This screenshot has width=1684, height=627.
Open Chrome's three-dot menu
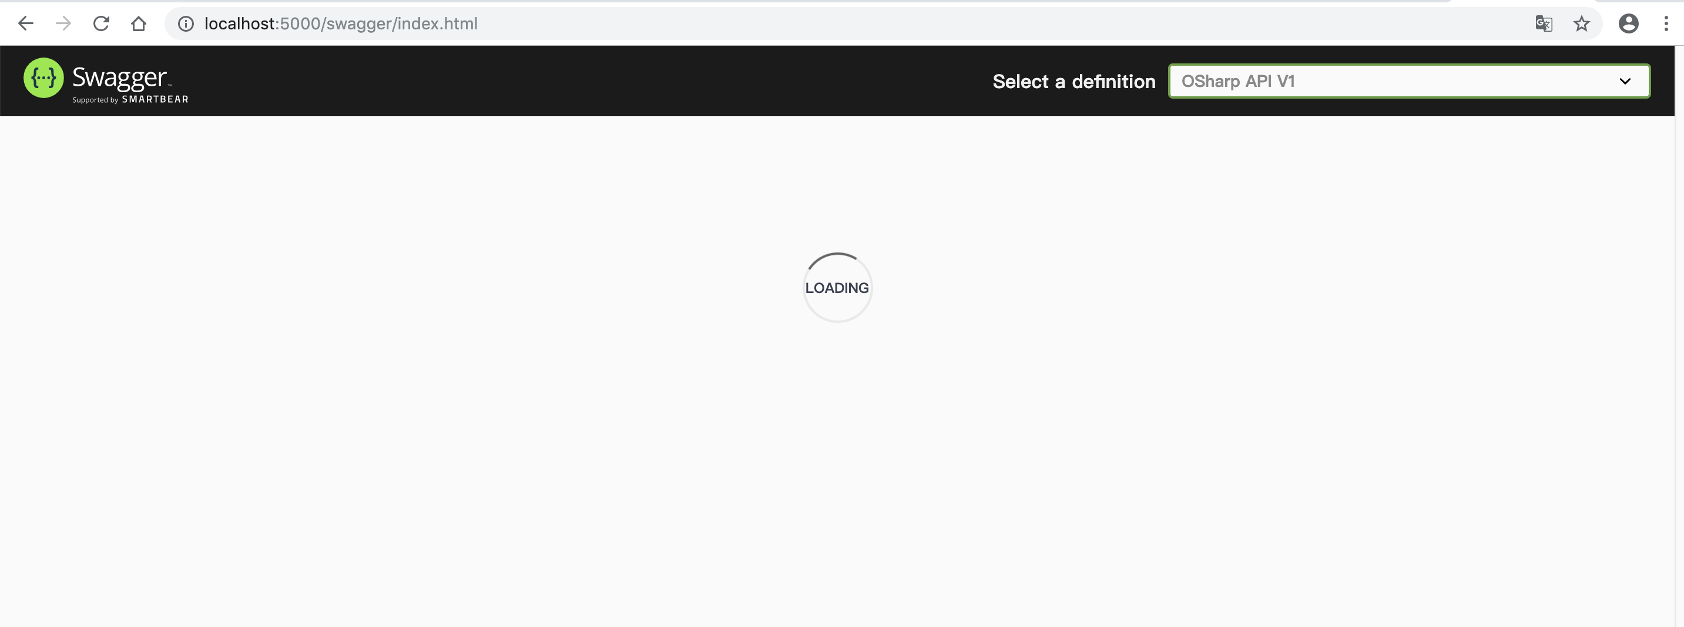[x=1666, y=23]
